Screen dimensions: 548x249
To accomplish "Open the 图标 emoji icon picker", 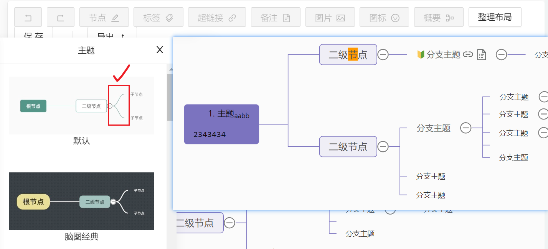I will (x=385, y=17).
